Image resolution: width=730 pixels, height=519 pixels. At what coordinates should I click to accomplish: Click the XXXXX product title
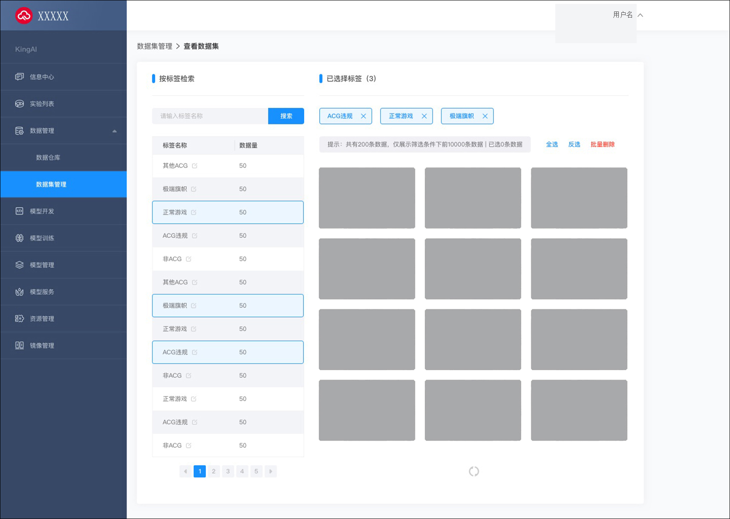[53, 16]
